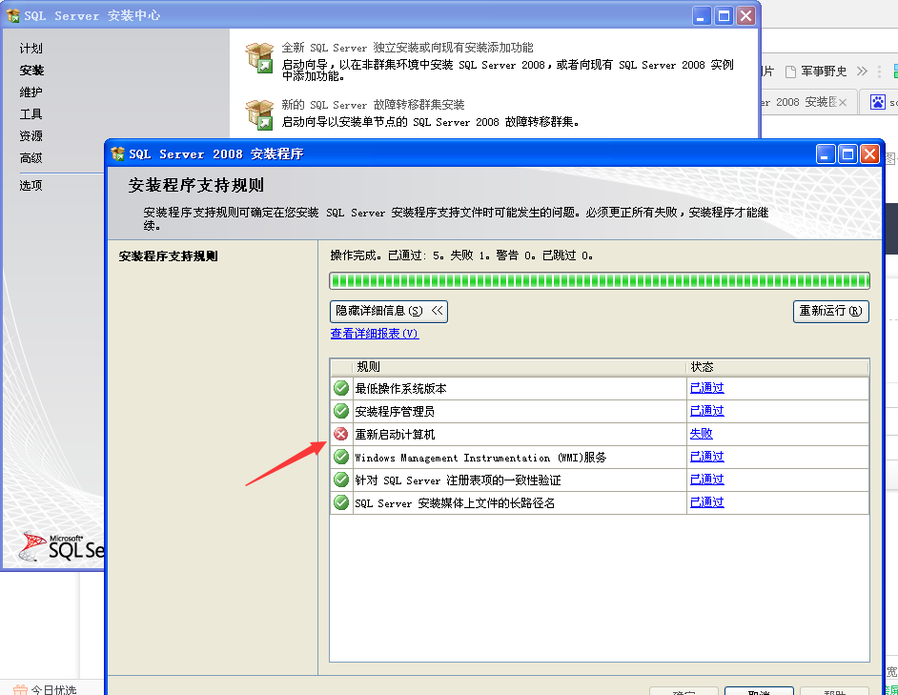
Task: Click the green rule check progress bar
Action: (600, 280)
